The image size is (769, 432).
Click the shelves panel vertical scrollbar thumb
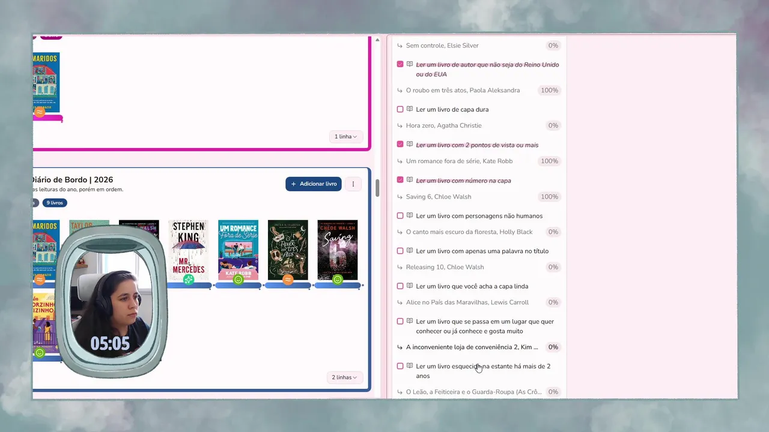point(378,188)
